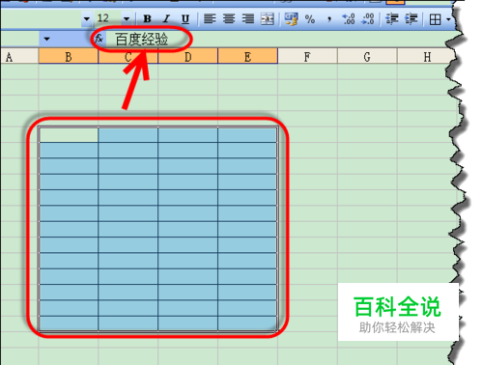The width and height of the screenshot is (483, 365).
Task: Select column D header
Action: 187,56
